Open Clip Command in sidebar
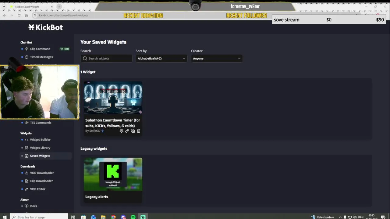Viewport: 390px width, 219px height. (x=40, y=49)
